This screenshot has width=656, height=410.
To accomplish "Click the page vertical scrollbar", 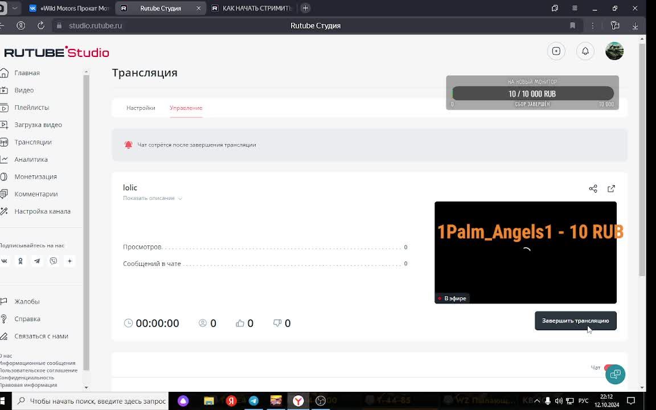I will (642, 159).
